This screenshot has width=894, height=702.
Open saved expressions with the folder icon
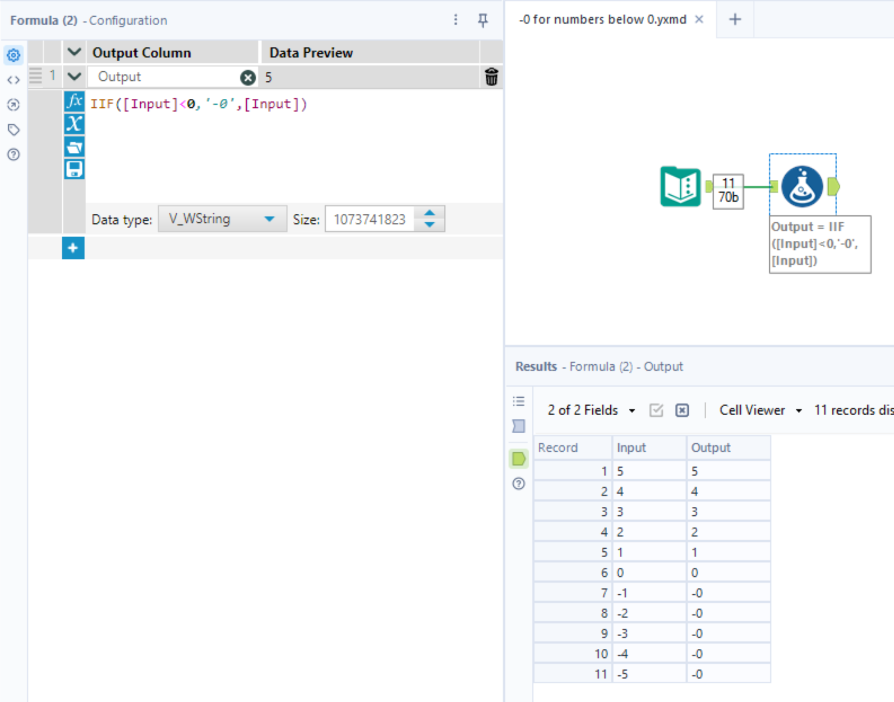tap(74, 147)
